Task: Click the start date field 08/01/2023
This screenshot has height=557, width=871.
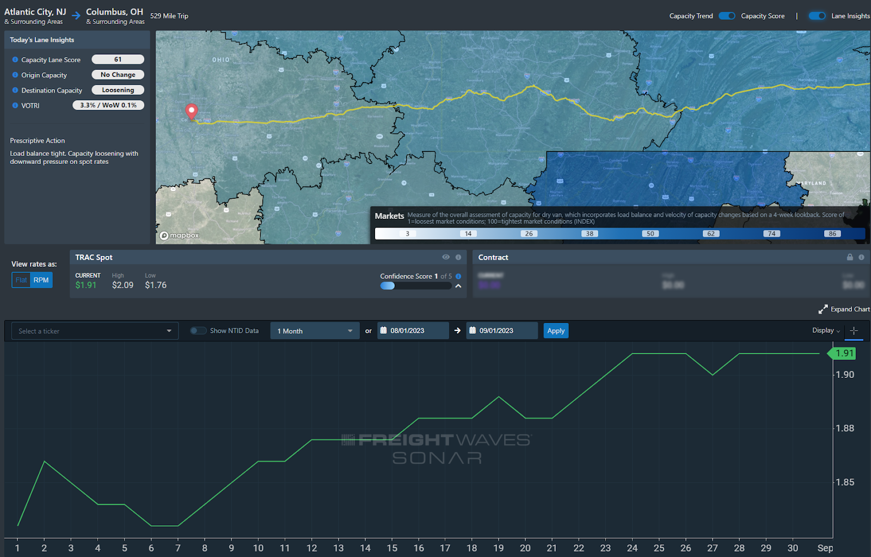Action: tap(413, 330)
